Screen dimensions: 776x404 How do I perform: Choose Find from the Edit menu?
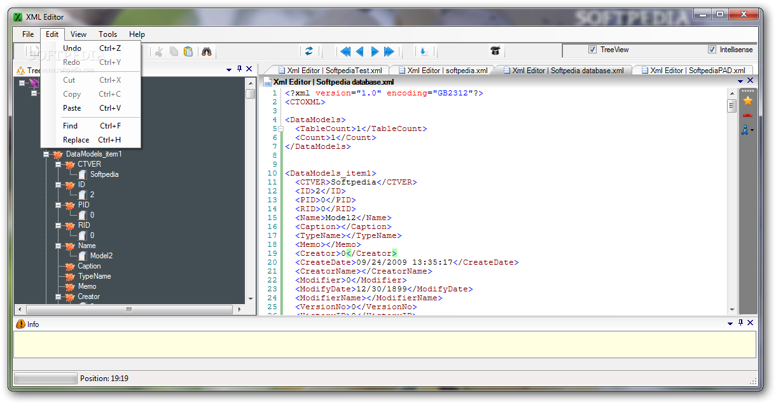[91, 126]
